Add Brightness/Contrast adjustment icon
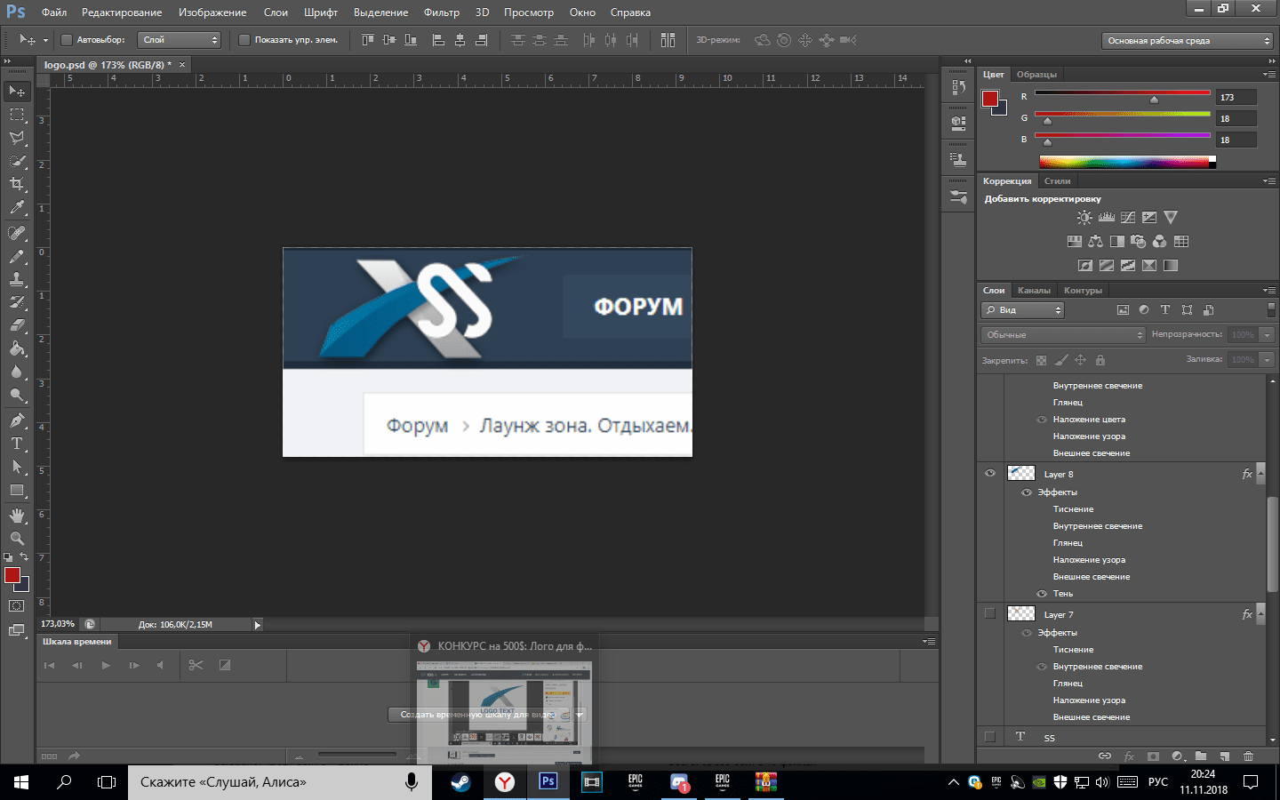 1084,218
